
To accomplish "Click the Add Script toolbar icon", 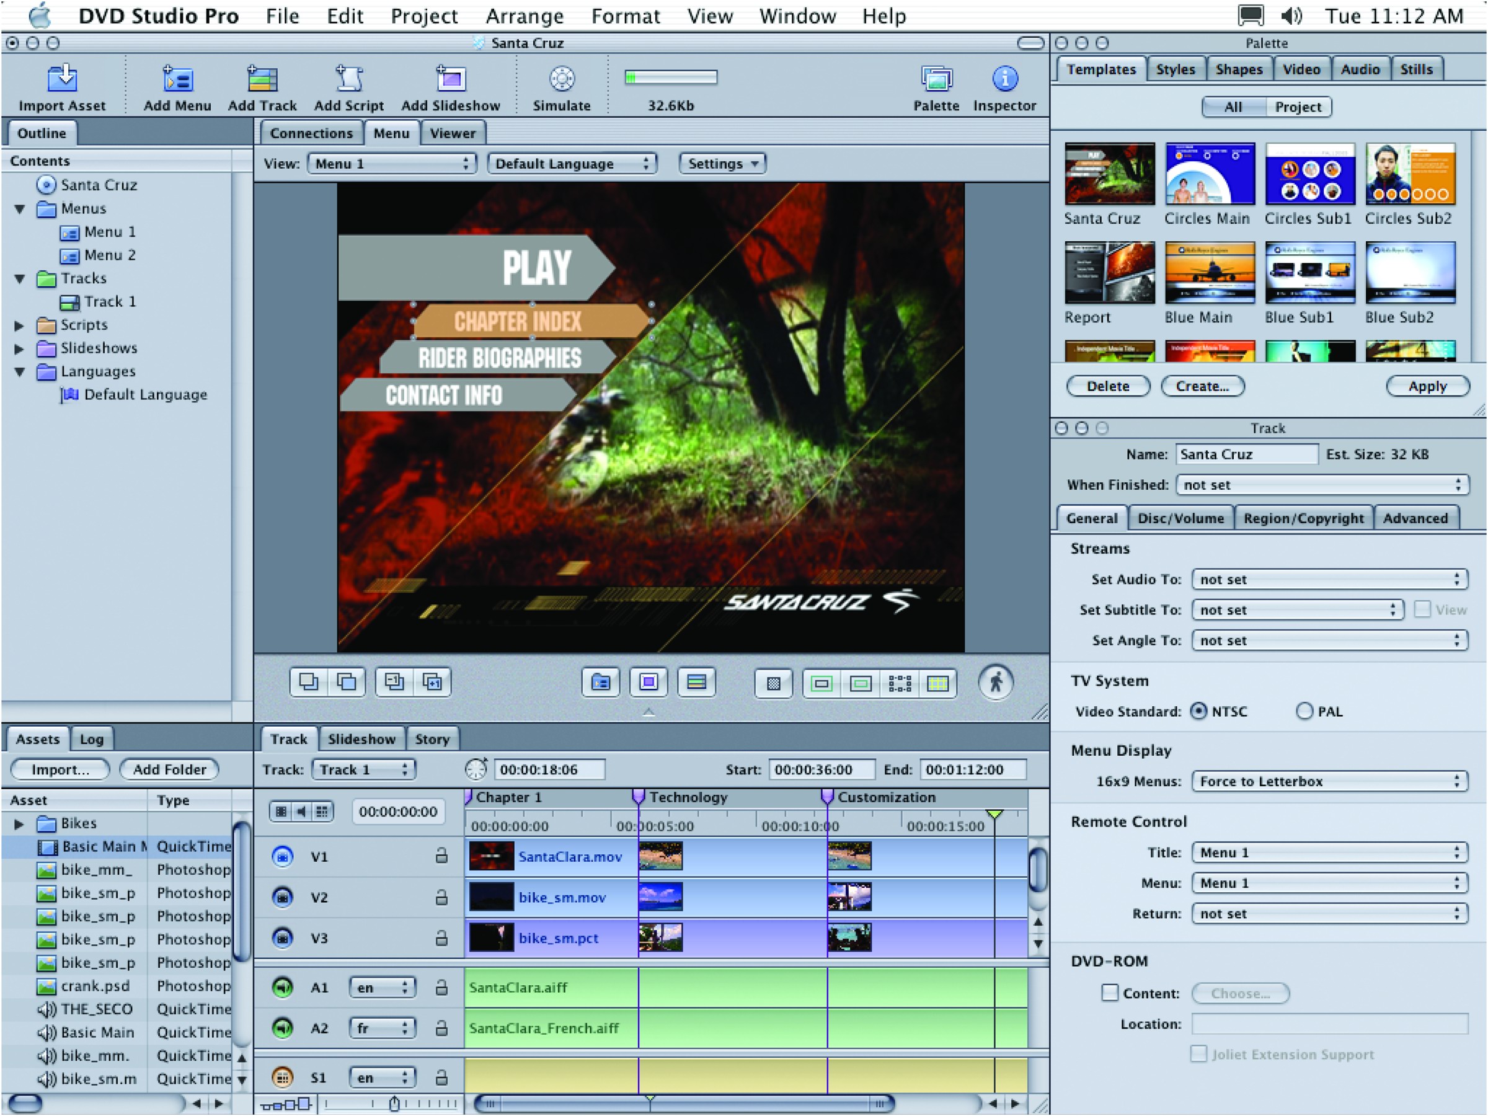I will pos(348,79).
